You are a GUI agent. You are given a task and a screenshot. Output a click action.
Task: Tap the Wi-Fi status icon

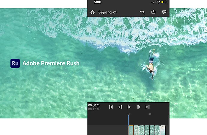pos(158,2)
